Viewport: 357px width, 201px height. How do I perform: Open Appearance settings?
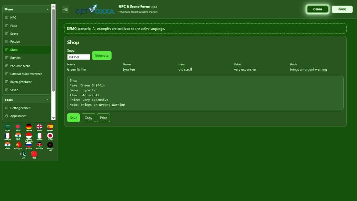pos(26,116)
